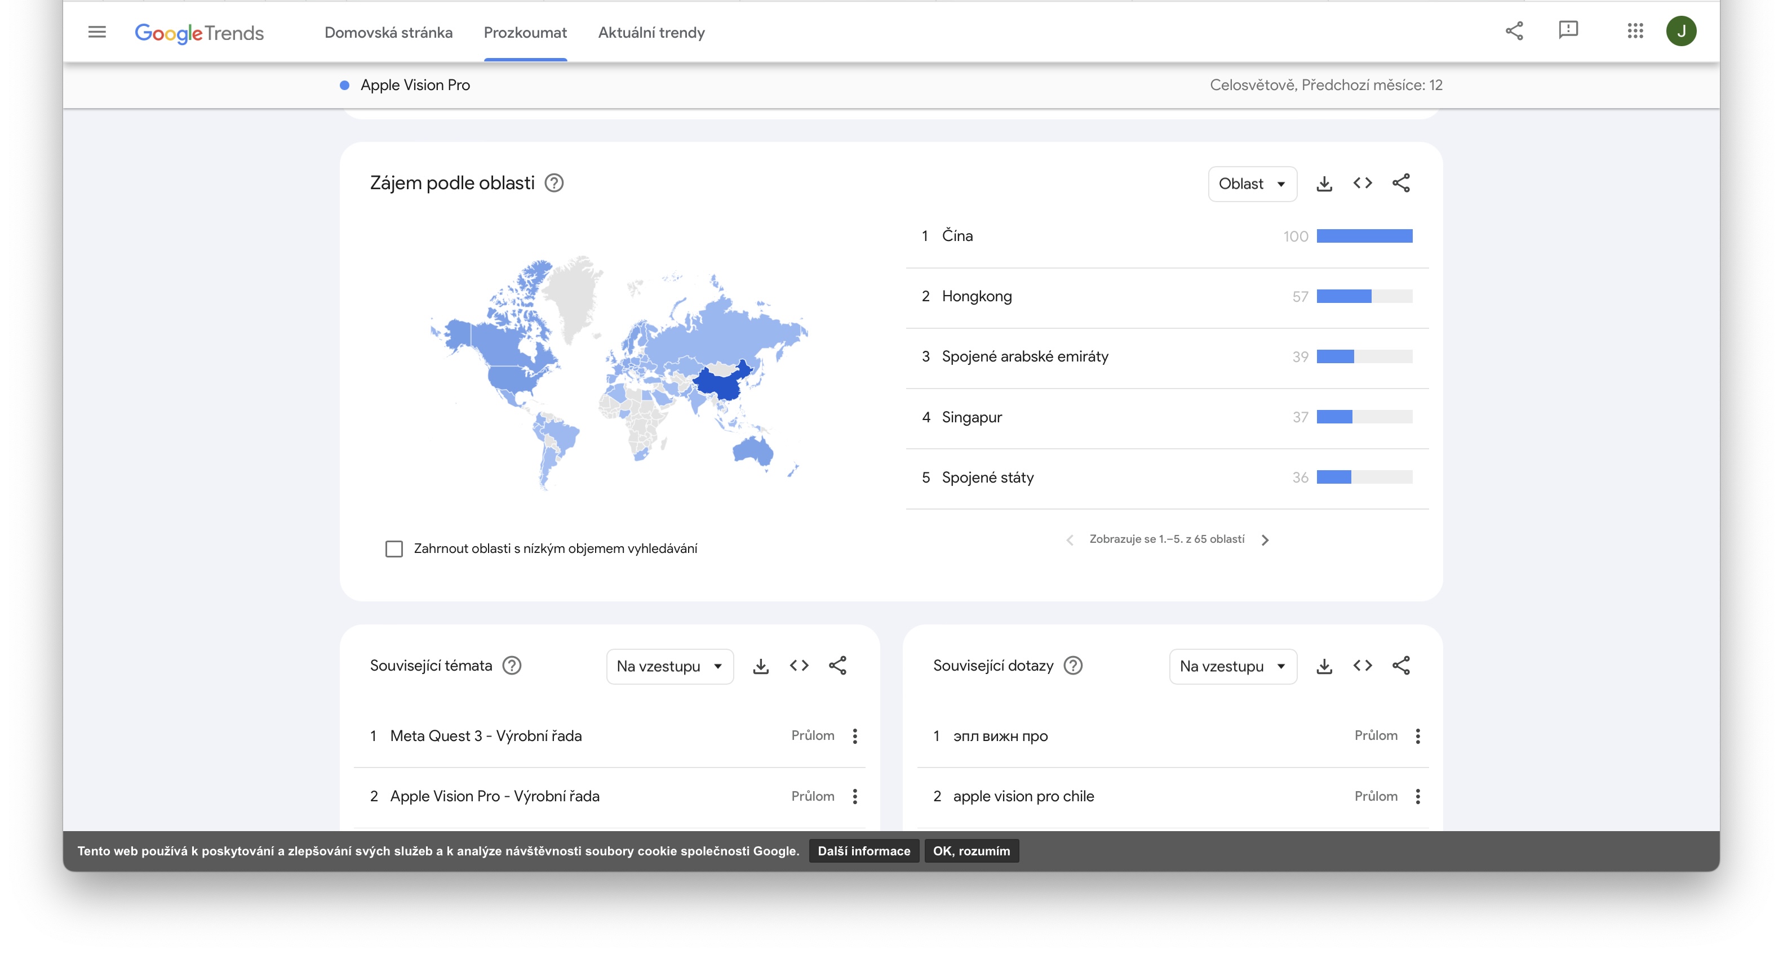Enable including low search volume regions

click(394, 549)
